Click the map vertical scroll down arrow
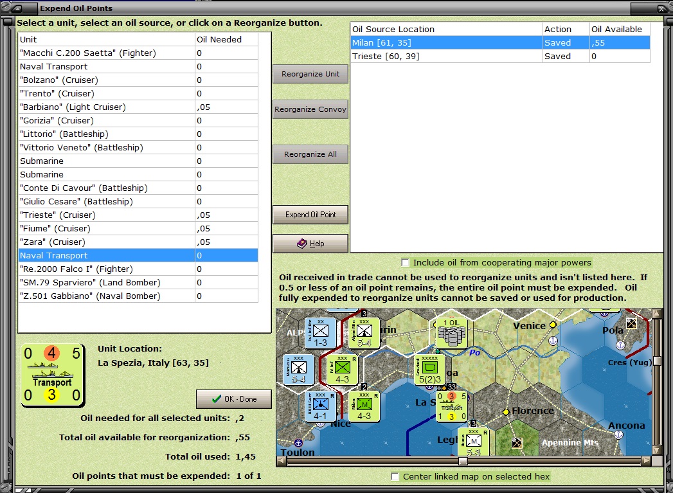The width and height of the screenshot is (673, 493). pyautogui.click(x=657, y=450)
